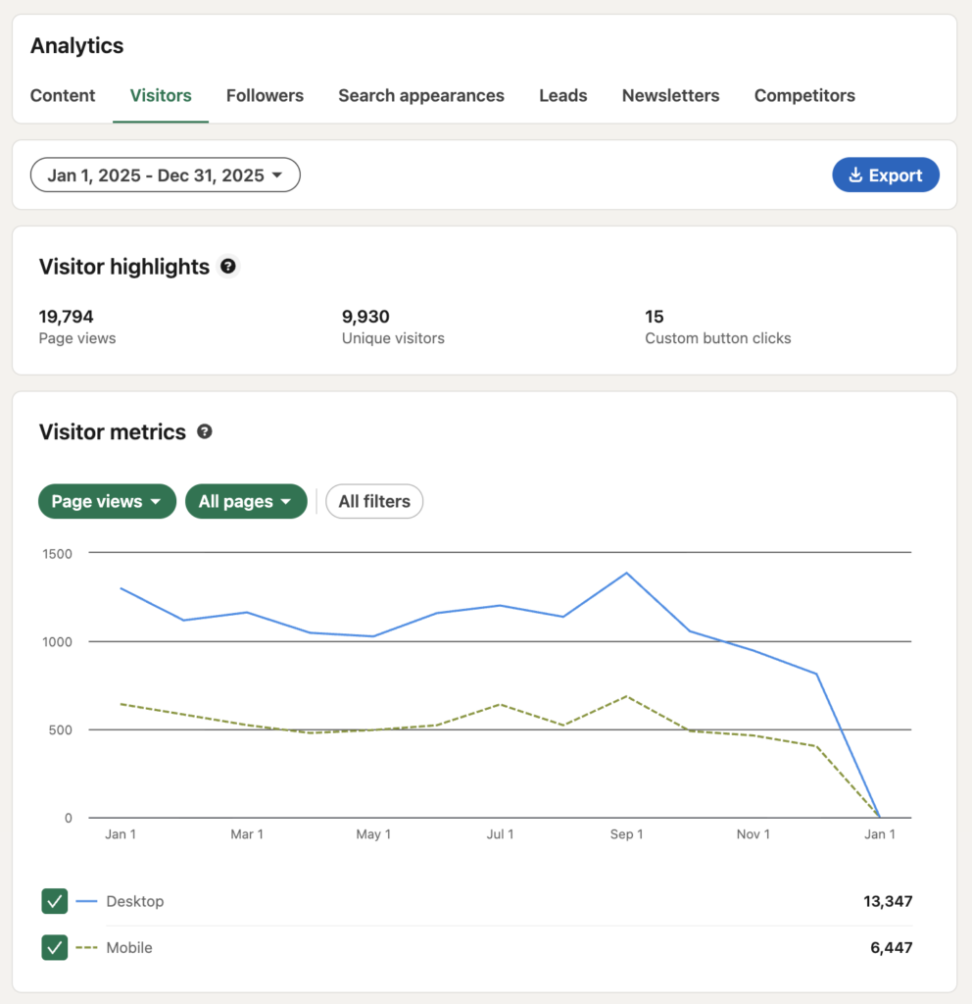Screen dimensions: 972x1004
Task: Open the Search appearances tab
Action: pos(420,95)
